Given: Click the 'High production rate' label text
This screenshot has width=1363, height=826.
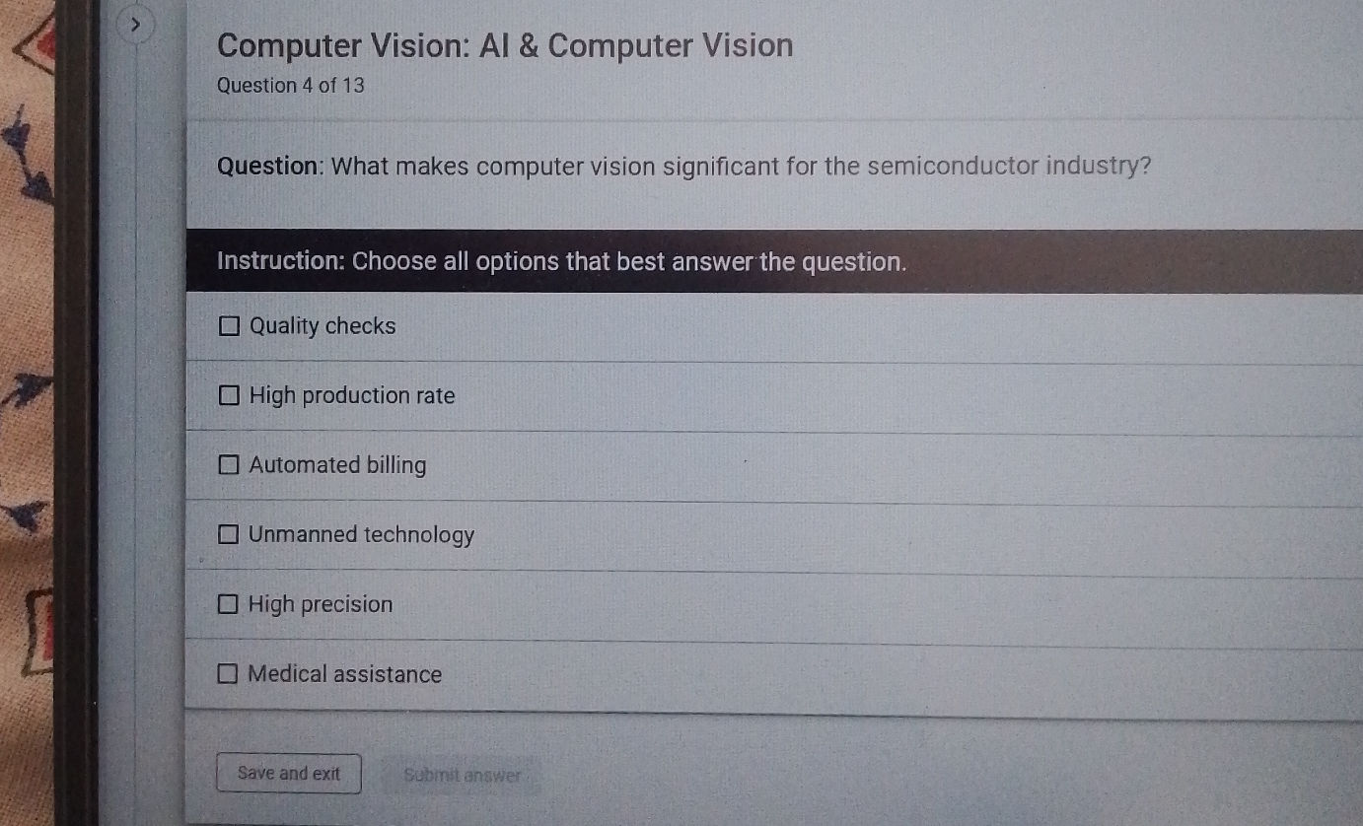Looking at the screenshot, I should [352, 396].
